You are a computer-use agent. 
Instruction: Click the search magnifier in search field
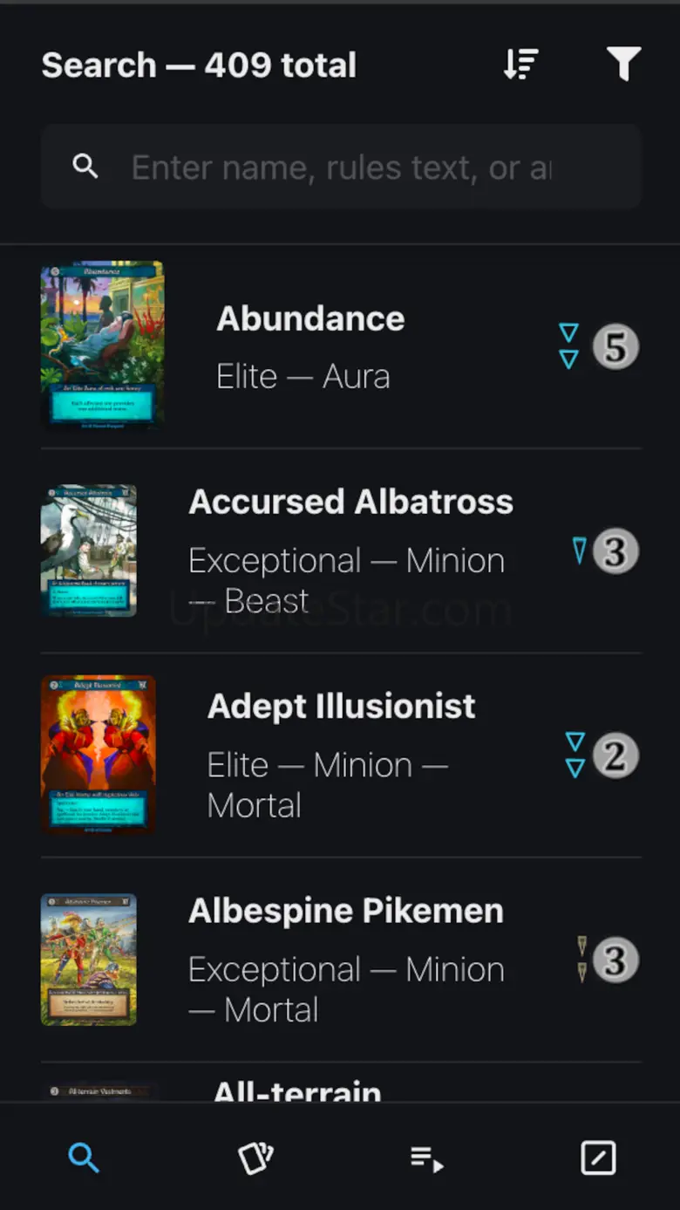(85, 166)
